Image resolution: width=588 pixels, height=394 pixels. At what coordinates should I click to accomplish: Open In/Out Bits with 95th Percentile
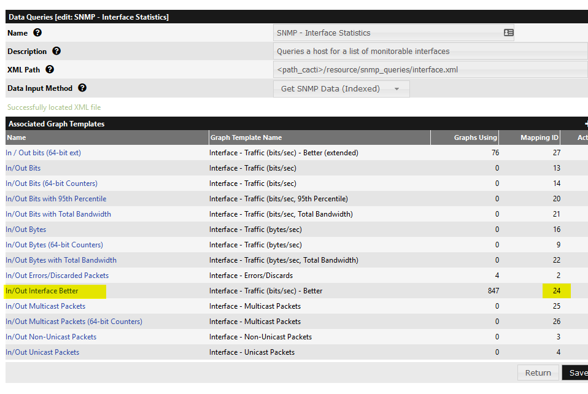[x=56, y=198]
